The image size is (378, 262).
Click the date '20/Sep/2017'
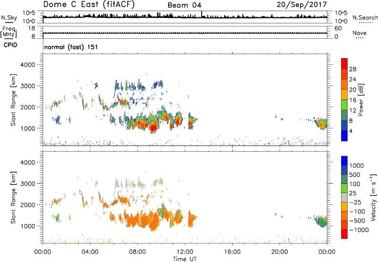(301, 5)
